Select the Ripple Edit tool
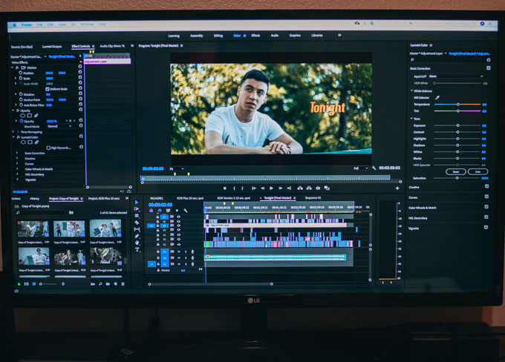505x362 pixels. coord(137,216)
